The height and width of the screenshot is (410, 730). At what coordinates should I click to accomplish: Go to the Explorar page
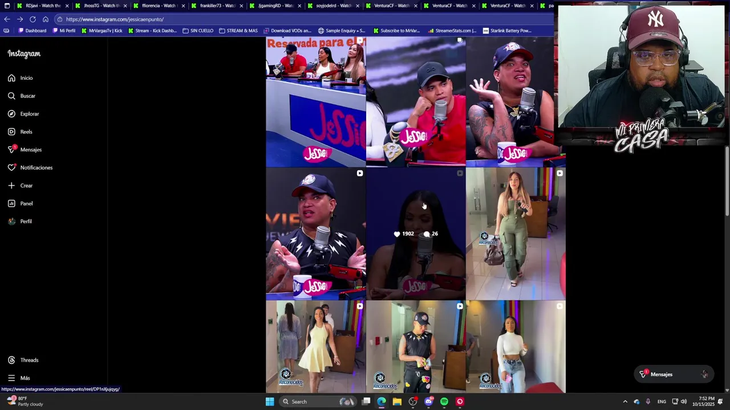[x=23, y=114]
